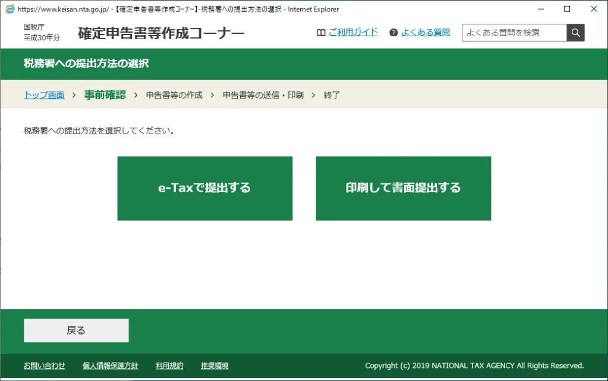Select 印刷して書面提出する submission method
The height and width of the screenshot is (381, 608).
tap(403, 188)
